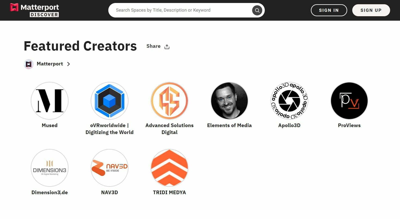This screenshot has width=400, height=219.
Task: Select the TRIDI MEDYA creator name
Action: click(169, 192)
